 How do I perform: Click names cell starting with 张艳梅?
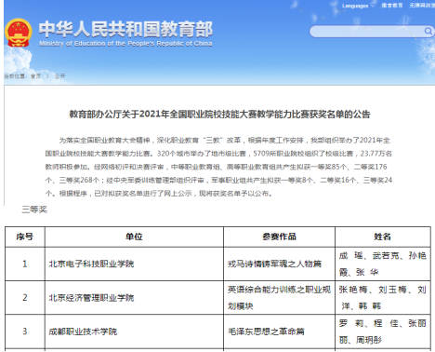[x=383, y=298]
